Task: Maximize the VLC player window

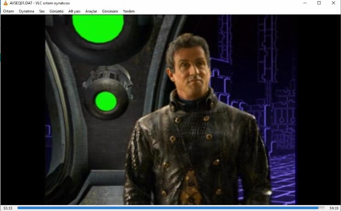Action: tap(319, 3)
